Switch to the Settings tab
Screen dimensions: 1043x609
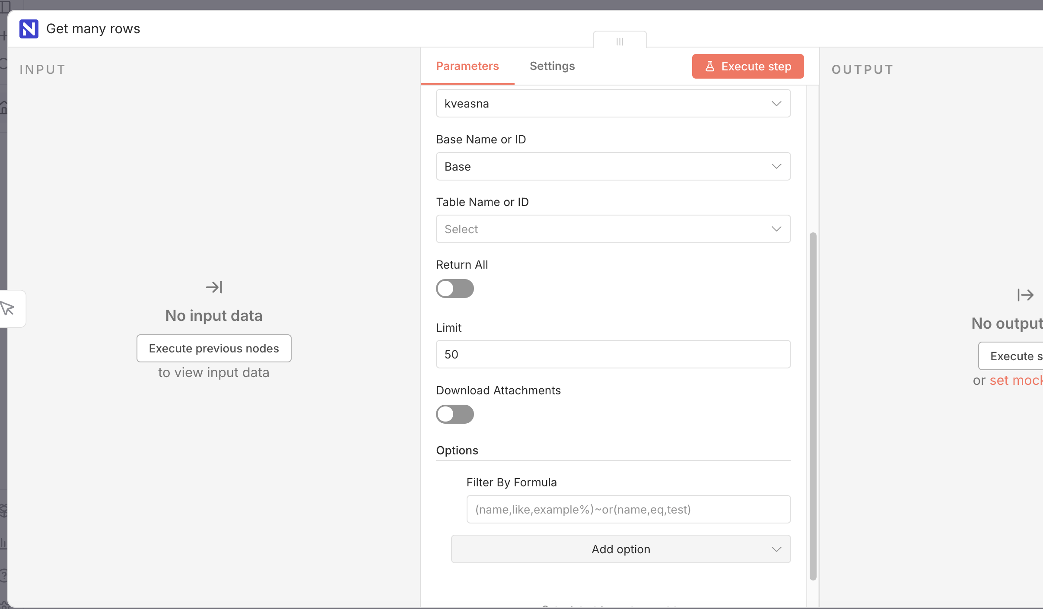pyautogui.click(x=552, y=66)
